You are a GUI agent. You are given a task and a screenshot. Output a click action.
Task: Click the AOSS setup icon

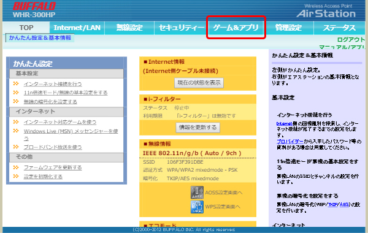197,193
